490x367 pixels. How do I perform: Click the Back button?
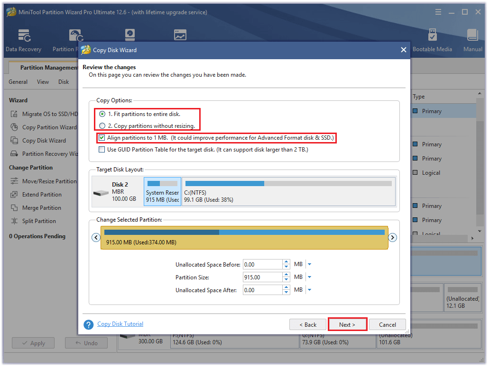click(x=308, y=324)
